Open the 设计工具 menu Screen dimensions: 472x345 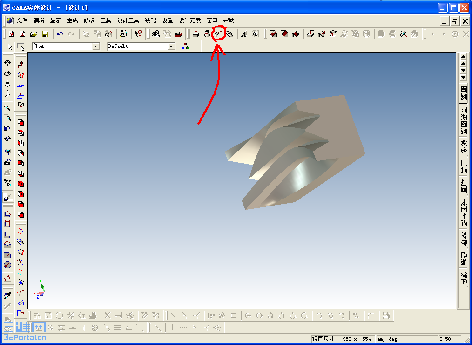[x=128, y=20]
